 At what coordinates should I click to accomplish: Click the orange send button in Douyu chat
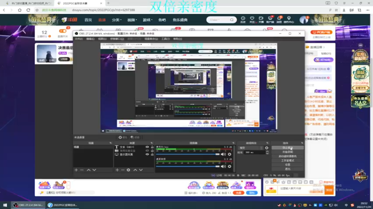point(329,190)
